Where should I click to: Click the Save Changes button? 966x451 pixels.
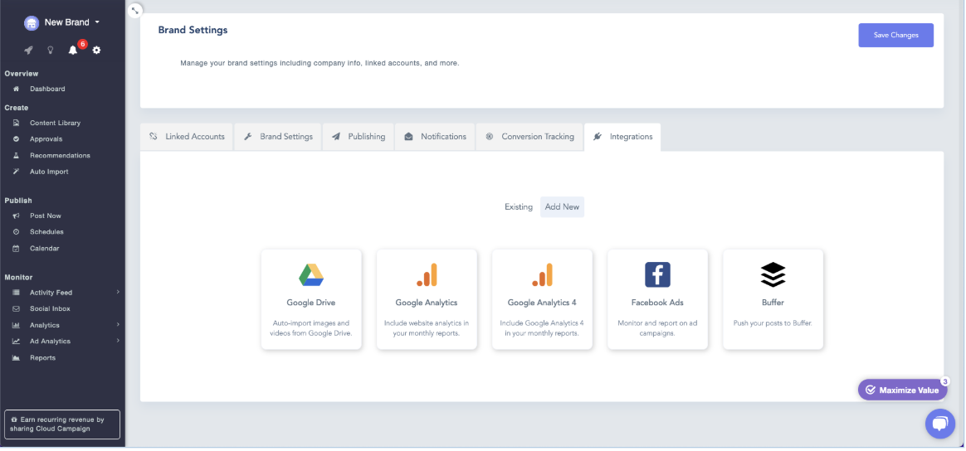pyautogui.click(x=895, y=35)
